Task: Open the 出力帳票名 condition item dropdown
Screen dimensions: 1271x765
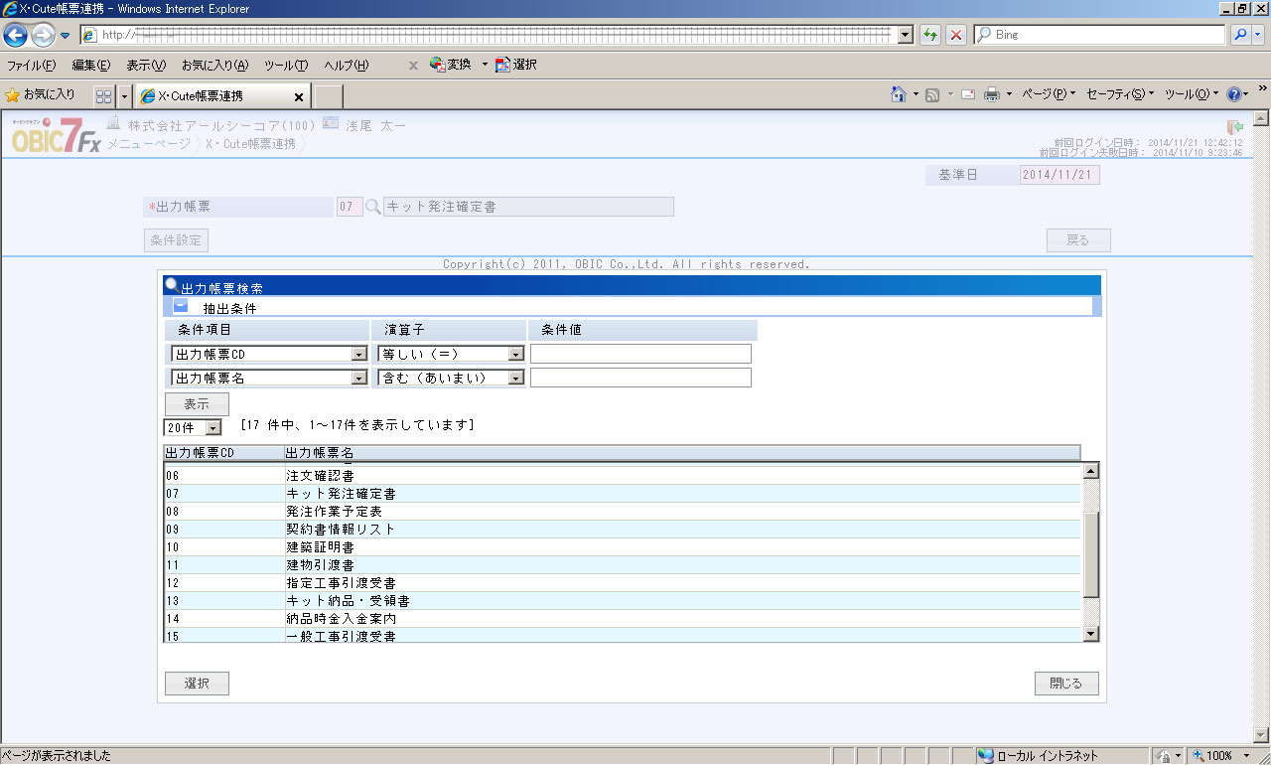Action: click(359, 378)
